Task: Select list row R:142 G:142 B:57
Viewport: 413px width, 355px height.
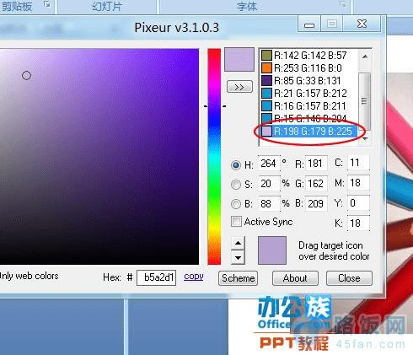Action: click(x=309, y=56)
